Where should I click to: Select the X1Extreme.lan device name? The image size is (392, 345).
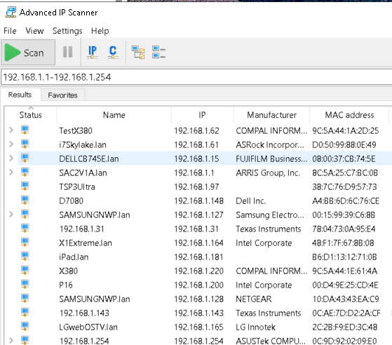click(86, 243)
